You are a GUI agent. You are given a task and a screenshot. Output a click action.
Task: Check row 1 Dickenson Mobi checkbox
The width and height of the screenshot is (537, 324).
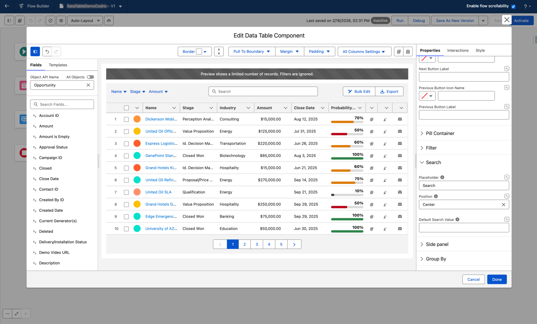pyautogui.click(x=126, y=119)
